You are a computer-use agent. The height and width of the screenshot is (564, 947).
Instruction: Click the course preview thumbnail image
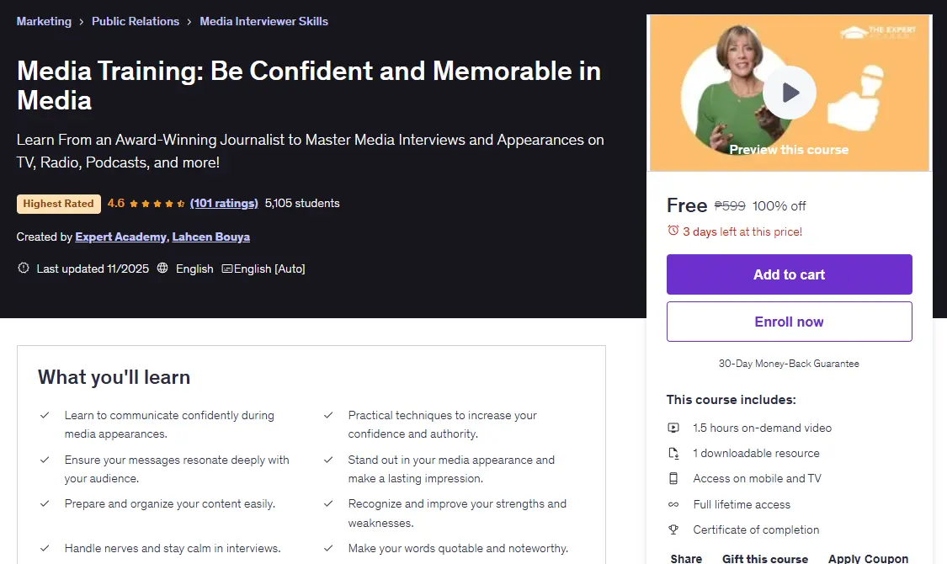coord(790,93)
